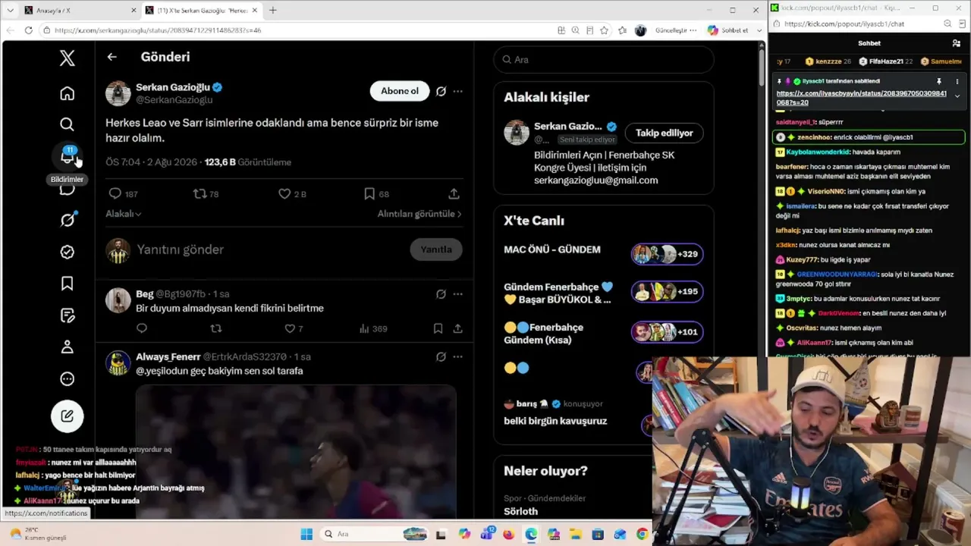Screen dimensions: 971x546
Task: Open more options on Always_Fenerr's reply
Action: pos(457,356)
